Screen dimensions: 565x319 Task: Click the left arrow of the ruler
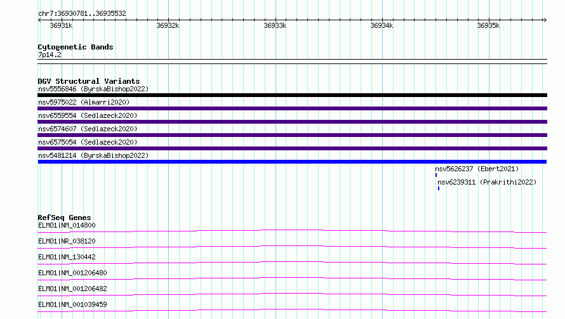pos(39,20)
